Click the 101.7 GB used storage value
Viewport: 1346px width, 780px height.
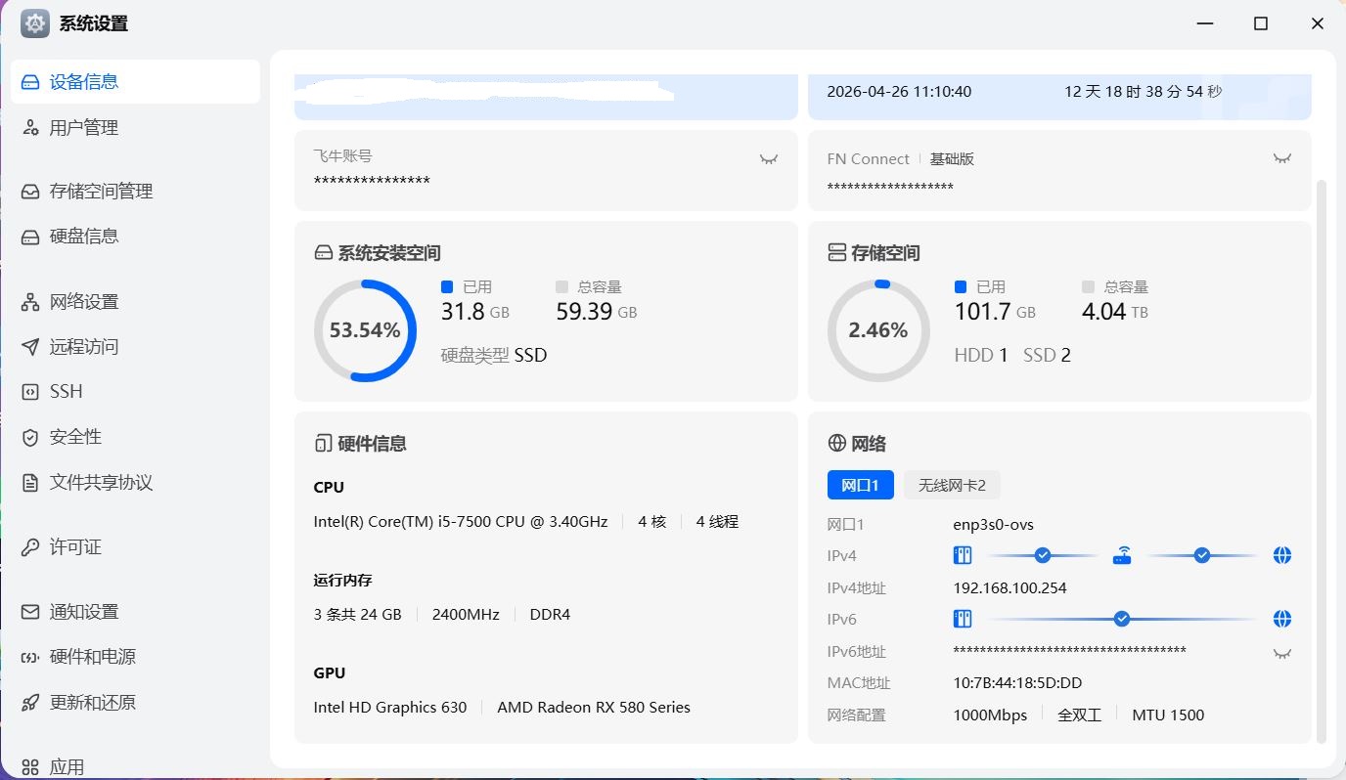point(995,312)
